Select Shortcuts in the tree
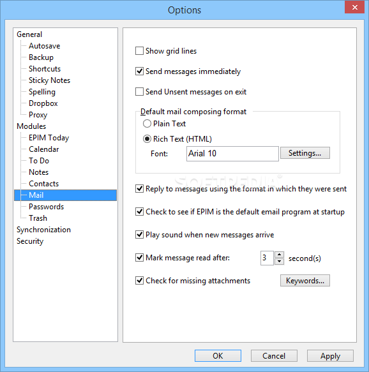Image resolution: width=369 pixels, height=372 pixels. click(45, 69)
